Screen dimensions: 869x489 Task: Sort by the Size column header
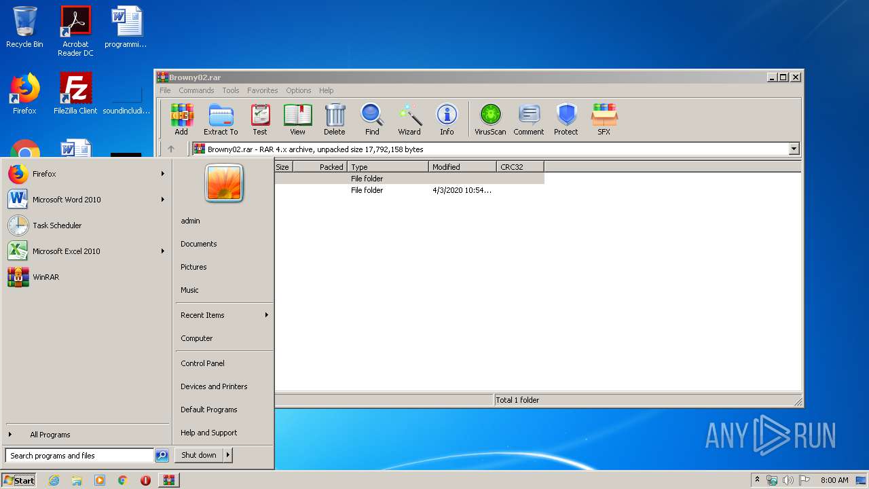tap(283, 167)
